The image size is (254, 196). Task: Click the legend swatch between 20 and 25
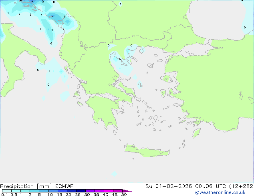[x=72, y=191]
